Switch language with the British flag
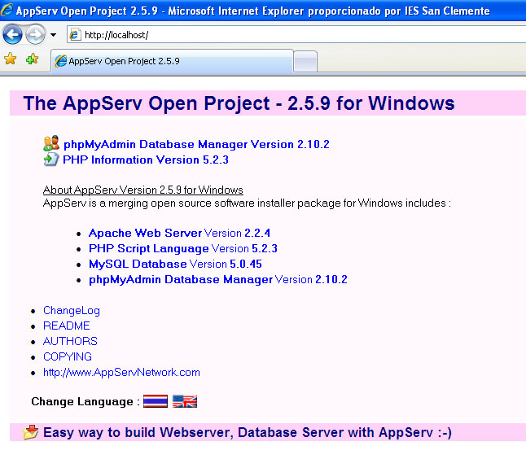 tap(185, 401)
